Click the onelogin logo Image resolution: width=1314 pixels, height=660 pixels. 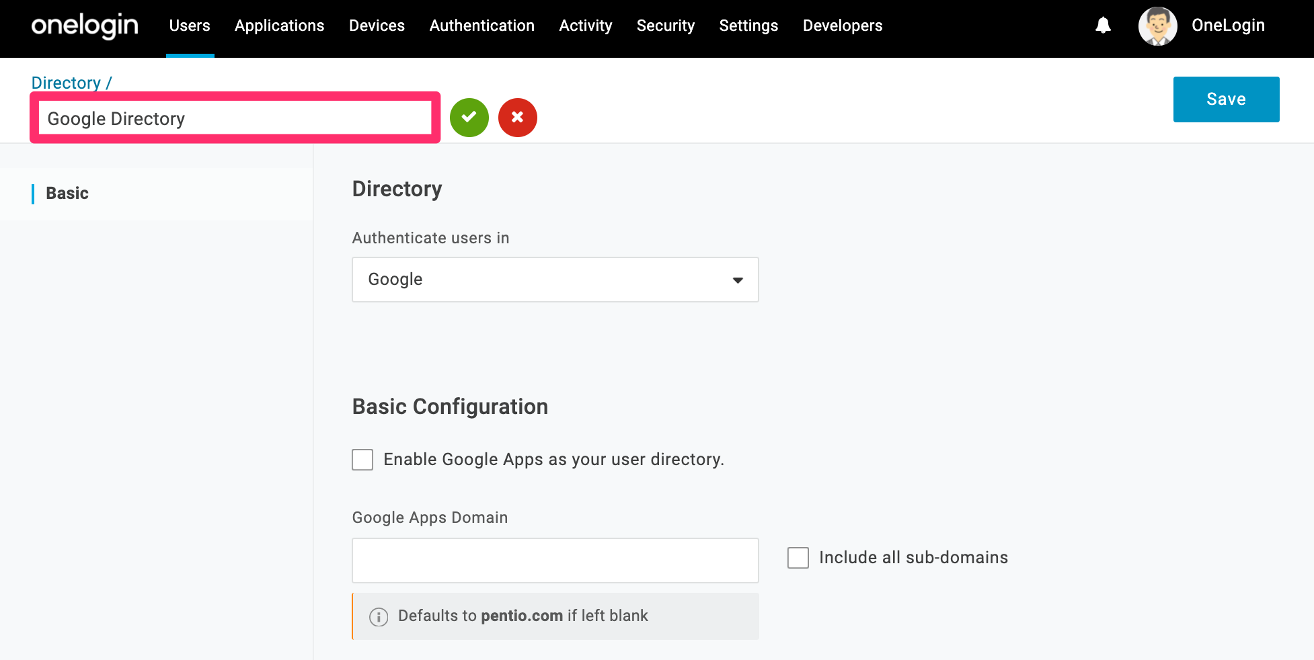pos(85,26)
